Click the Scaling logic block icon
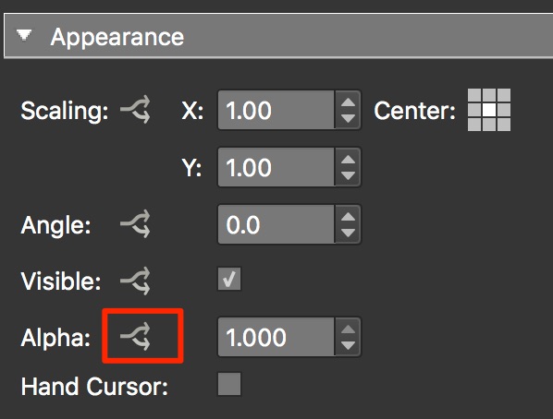The width and height of the screenshot is (553, 419). [x=135, y=110]
